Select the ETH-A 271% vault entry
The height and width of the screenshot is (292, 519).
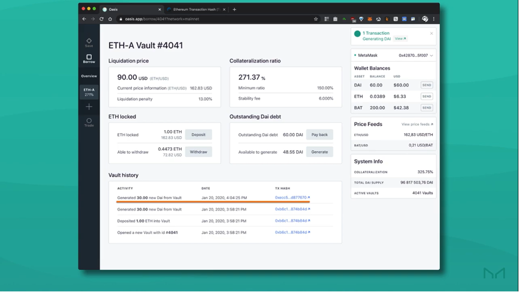[x=89, y=92]
